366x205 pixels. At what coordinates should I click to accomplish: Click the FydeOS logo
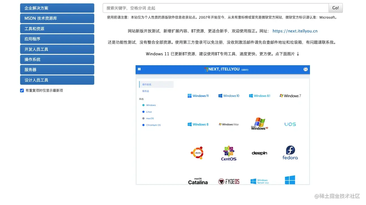(229, 181)
